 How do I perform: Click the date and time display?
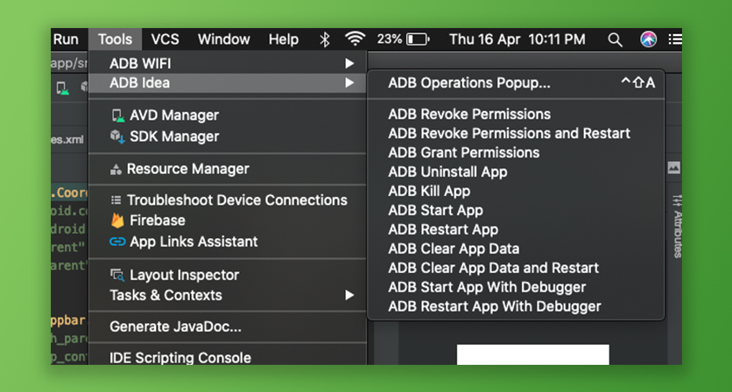(517, 39)
